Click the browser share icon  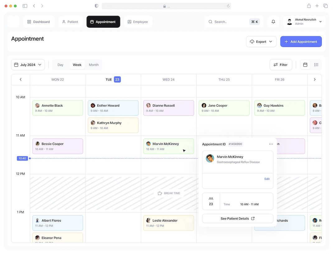tap(309, 6)
